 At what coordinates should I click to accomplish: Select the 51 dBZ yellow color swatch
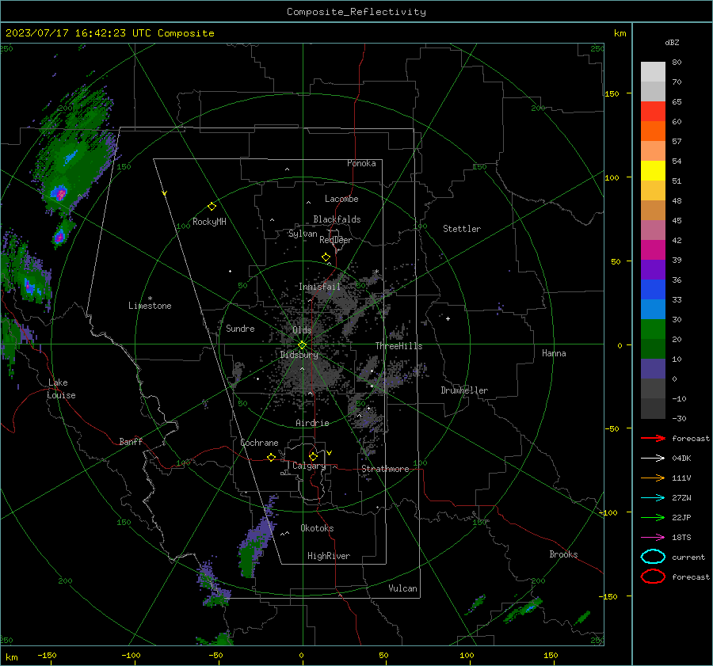653,170
